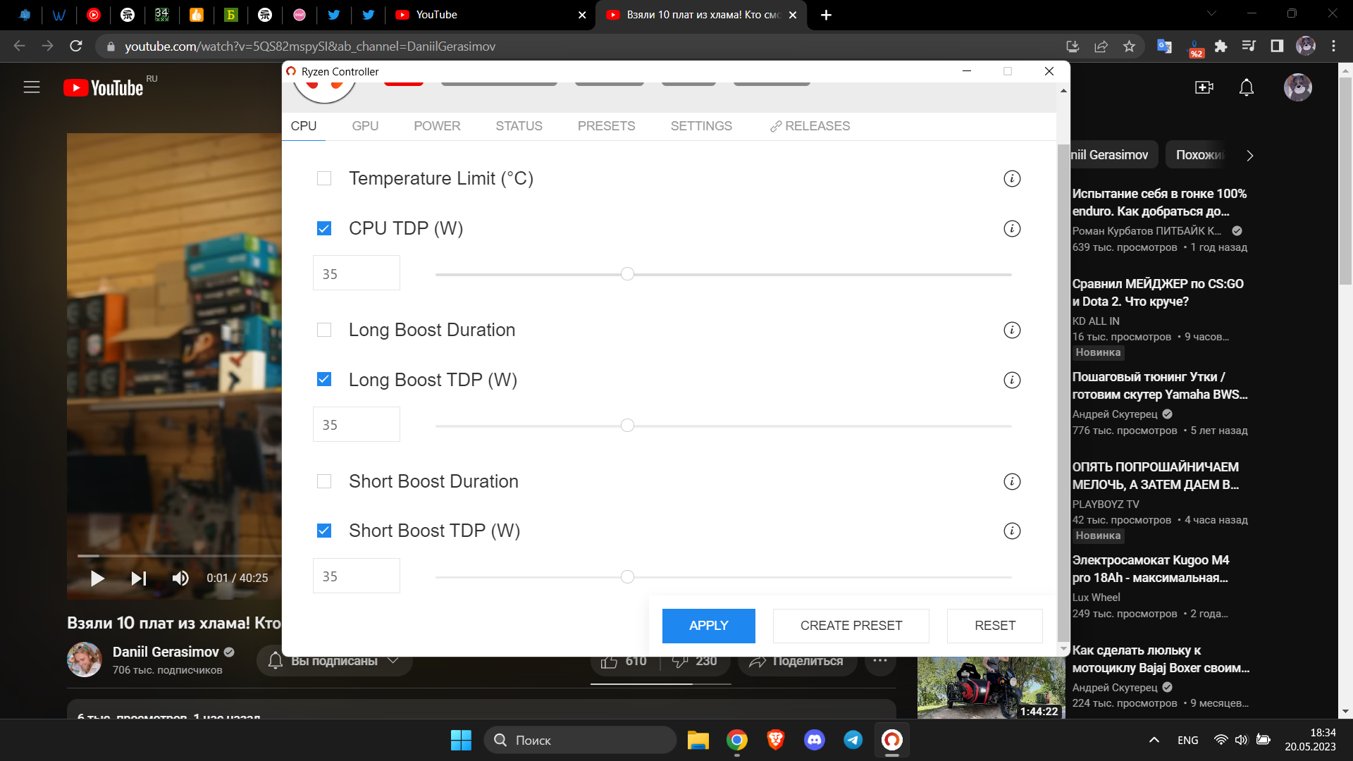
Task: Disable the CPU TDP checked checkbox
Action: [326, 227]
